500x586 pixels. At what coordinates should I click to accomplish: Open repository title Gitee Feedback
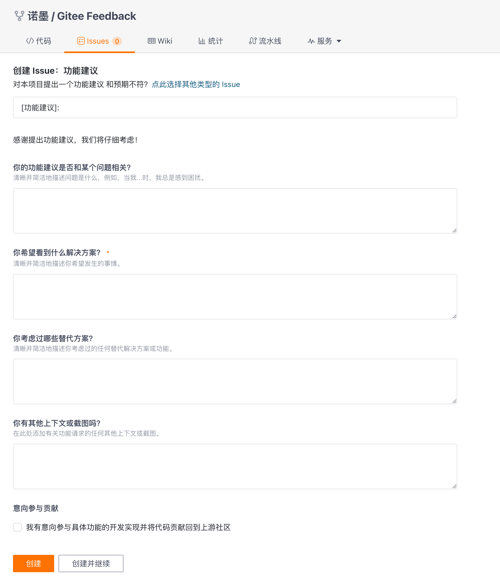pos(96,16)
